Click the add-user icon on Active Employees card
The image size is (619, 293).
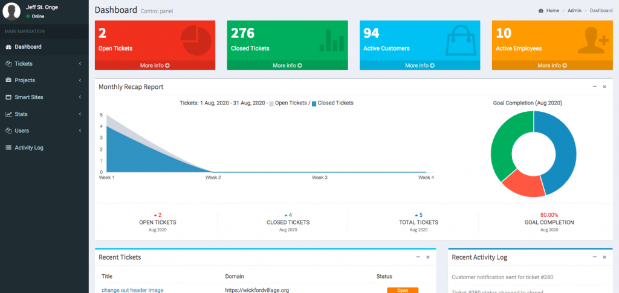[594, 40]
